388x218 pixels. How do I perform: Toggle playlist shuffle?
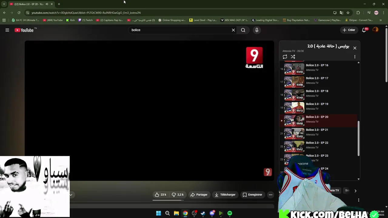pos(293,57)
